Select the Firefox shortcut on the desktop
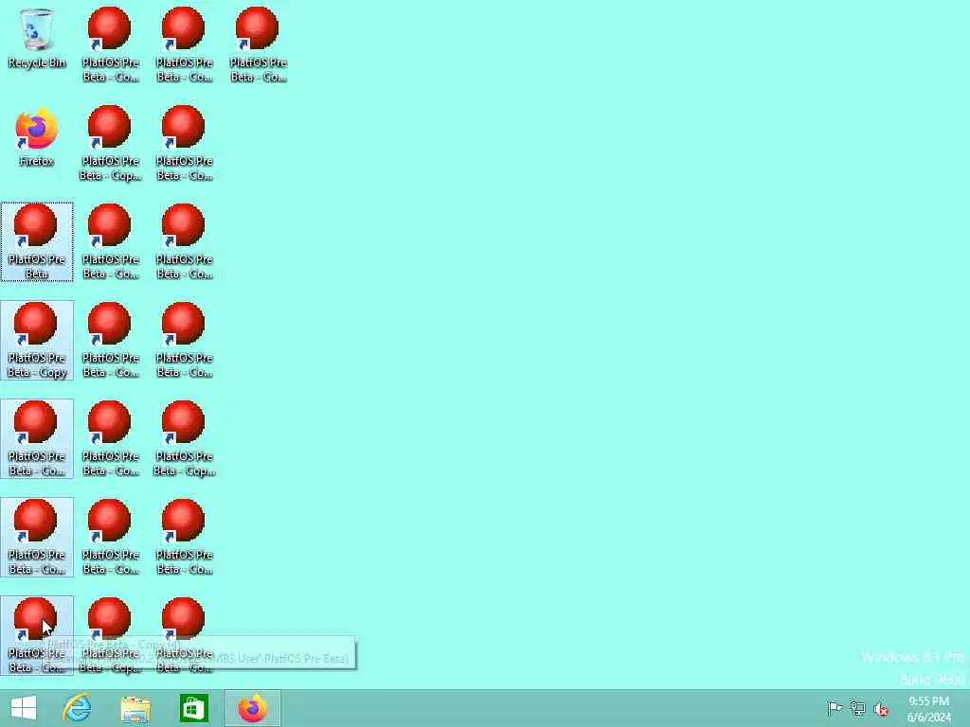The image size is (970, 727). pos(37,137)
